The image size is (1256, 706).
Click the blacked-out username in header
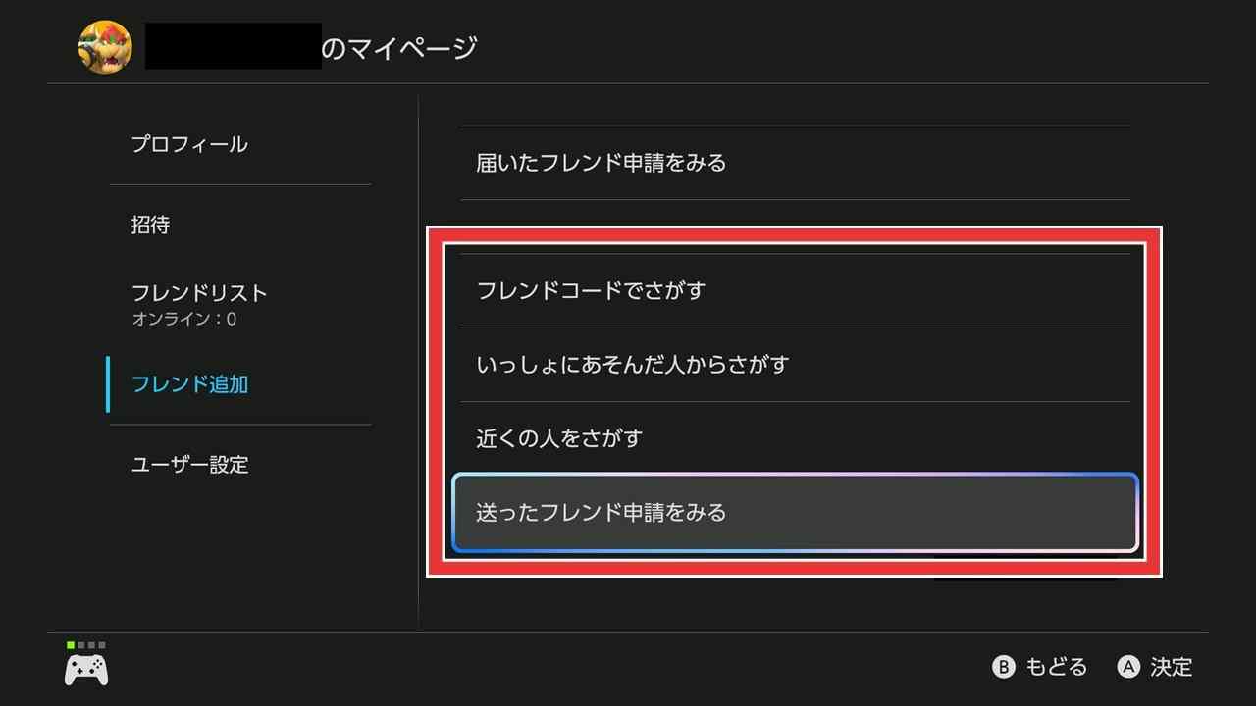pyautogui.click(x=234, y=47)
